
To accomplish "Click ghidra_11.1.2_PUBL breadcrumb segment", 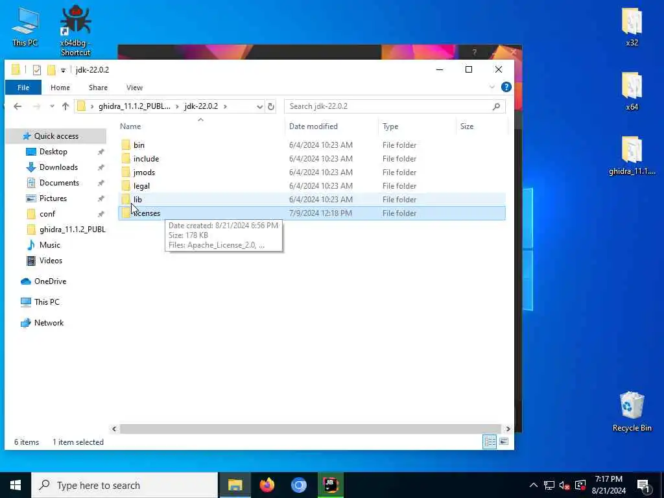I will click(134, 106).
